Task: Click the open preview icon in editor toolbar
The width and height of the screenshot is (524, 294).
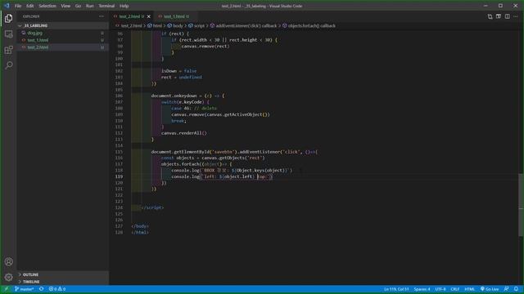Action: pos(499,16)
